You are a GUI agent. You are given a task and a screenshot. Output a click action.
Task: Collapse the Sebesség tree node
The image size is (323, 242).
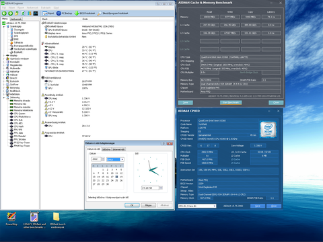4,97
